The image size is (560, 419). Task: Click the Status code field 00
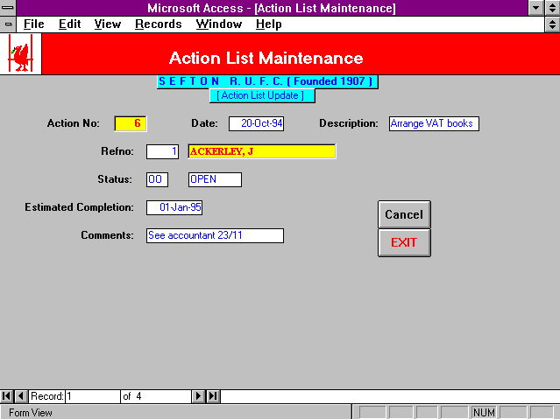pos(157,179)
